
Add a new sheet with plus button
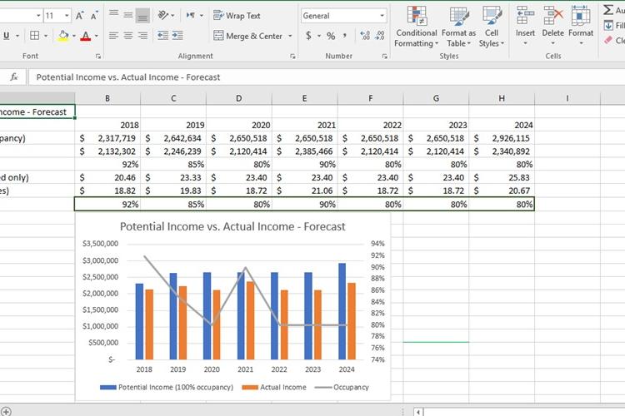(x=6, y=411)
